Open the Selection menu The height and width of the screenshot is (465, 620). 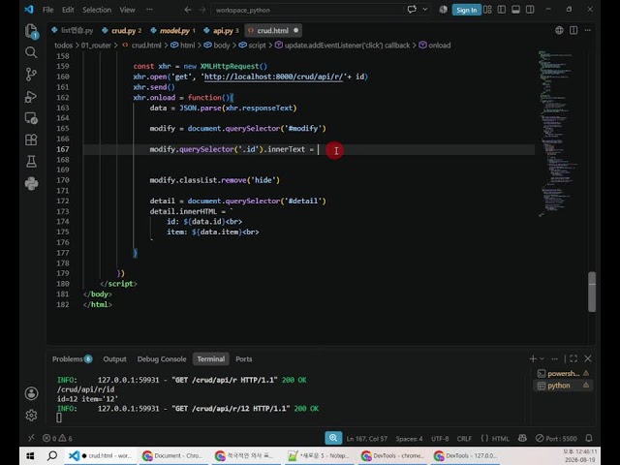pyautogui.click(x=97, y=10)
